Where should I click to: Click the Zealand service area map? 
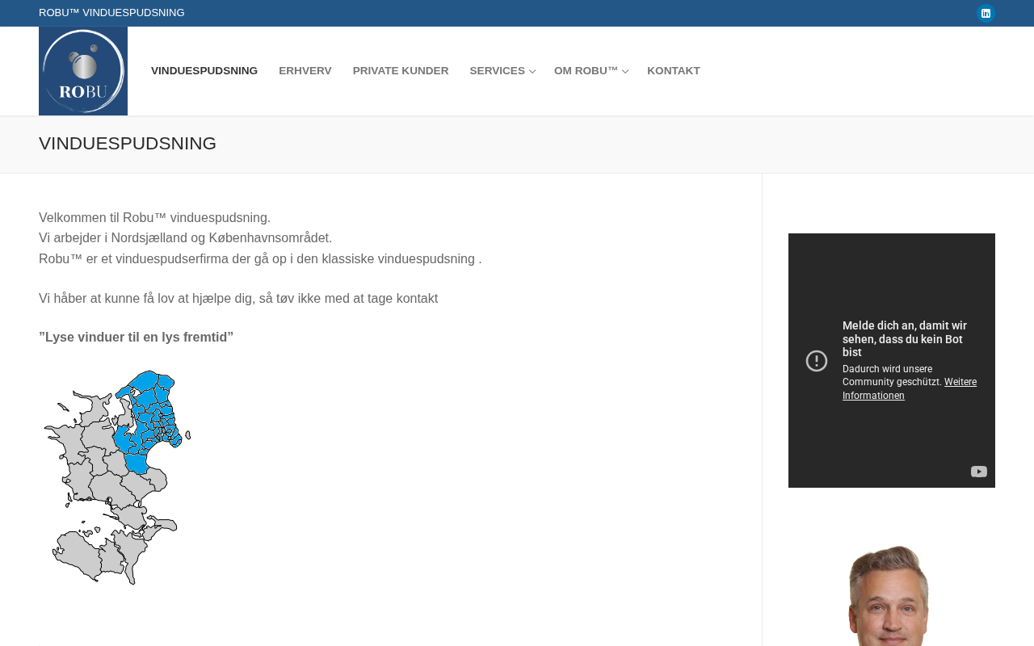[117, 477]
